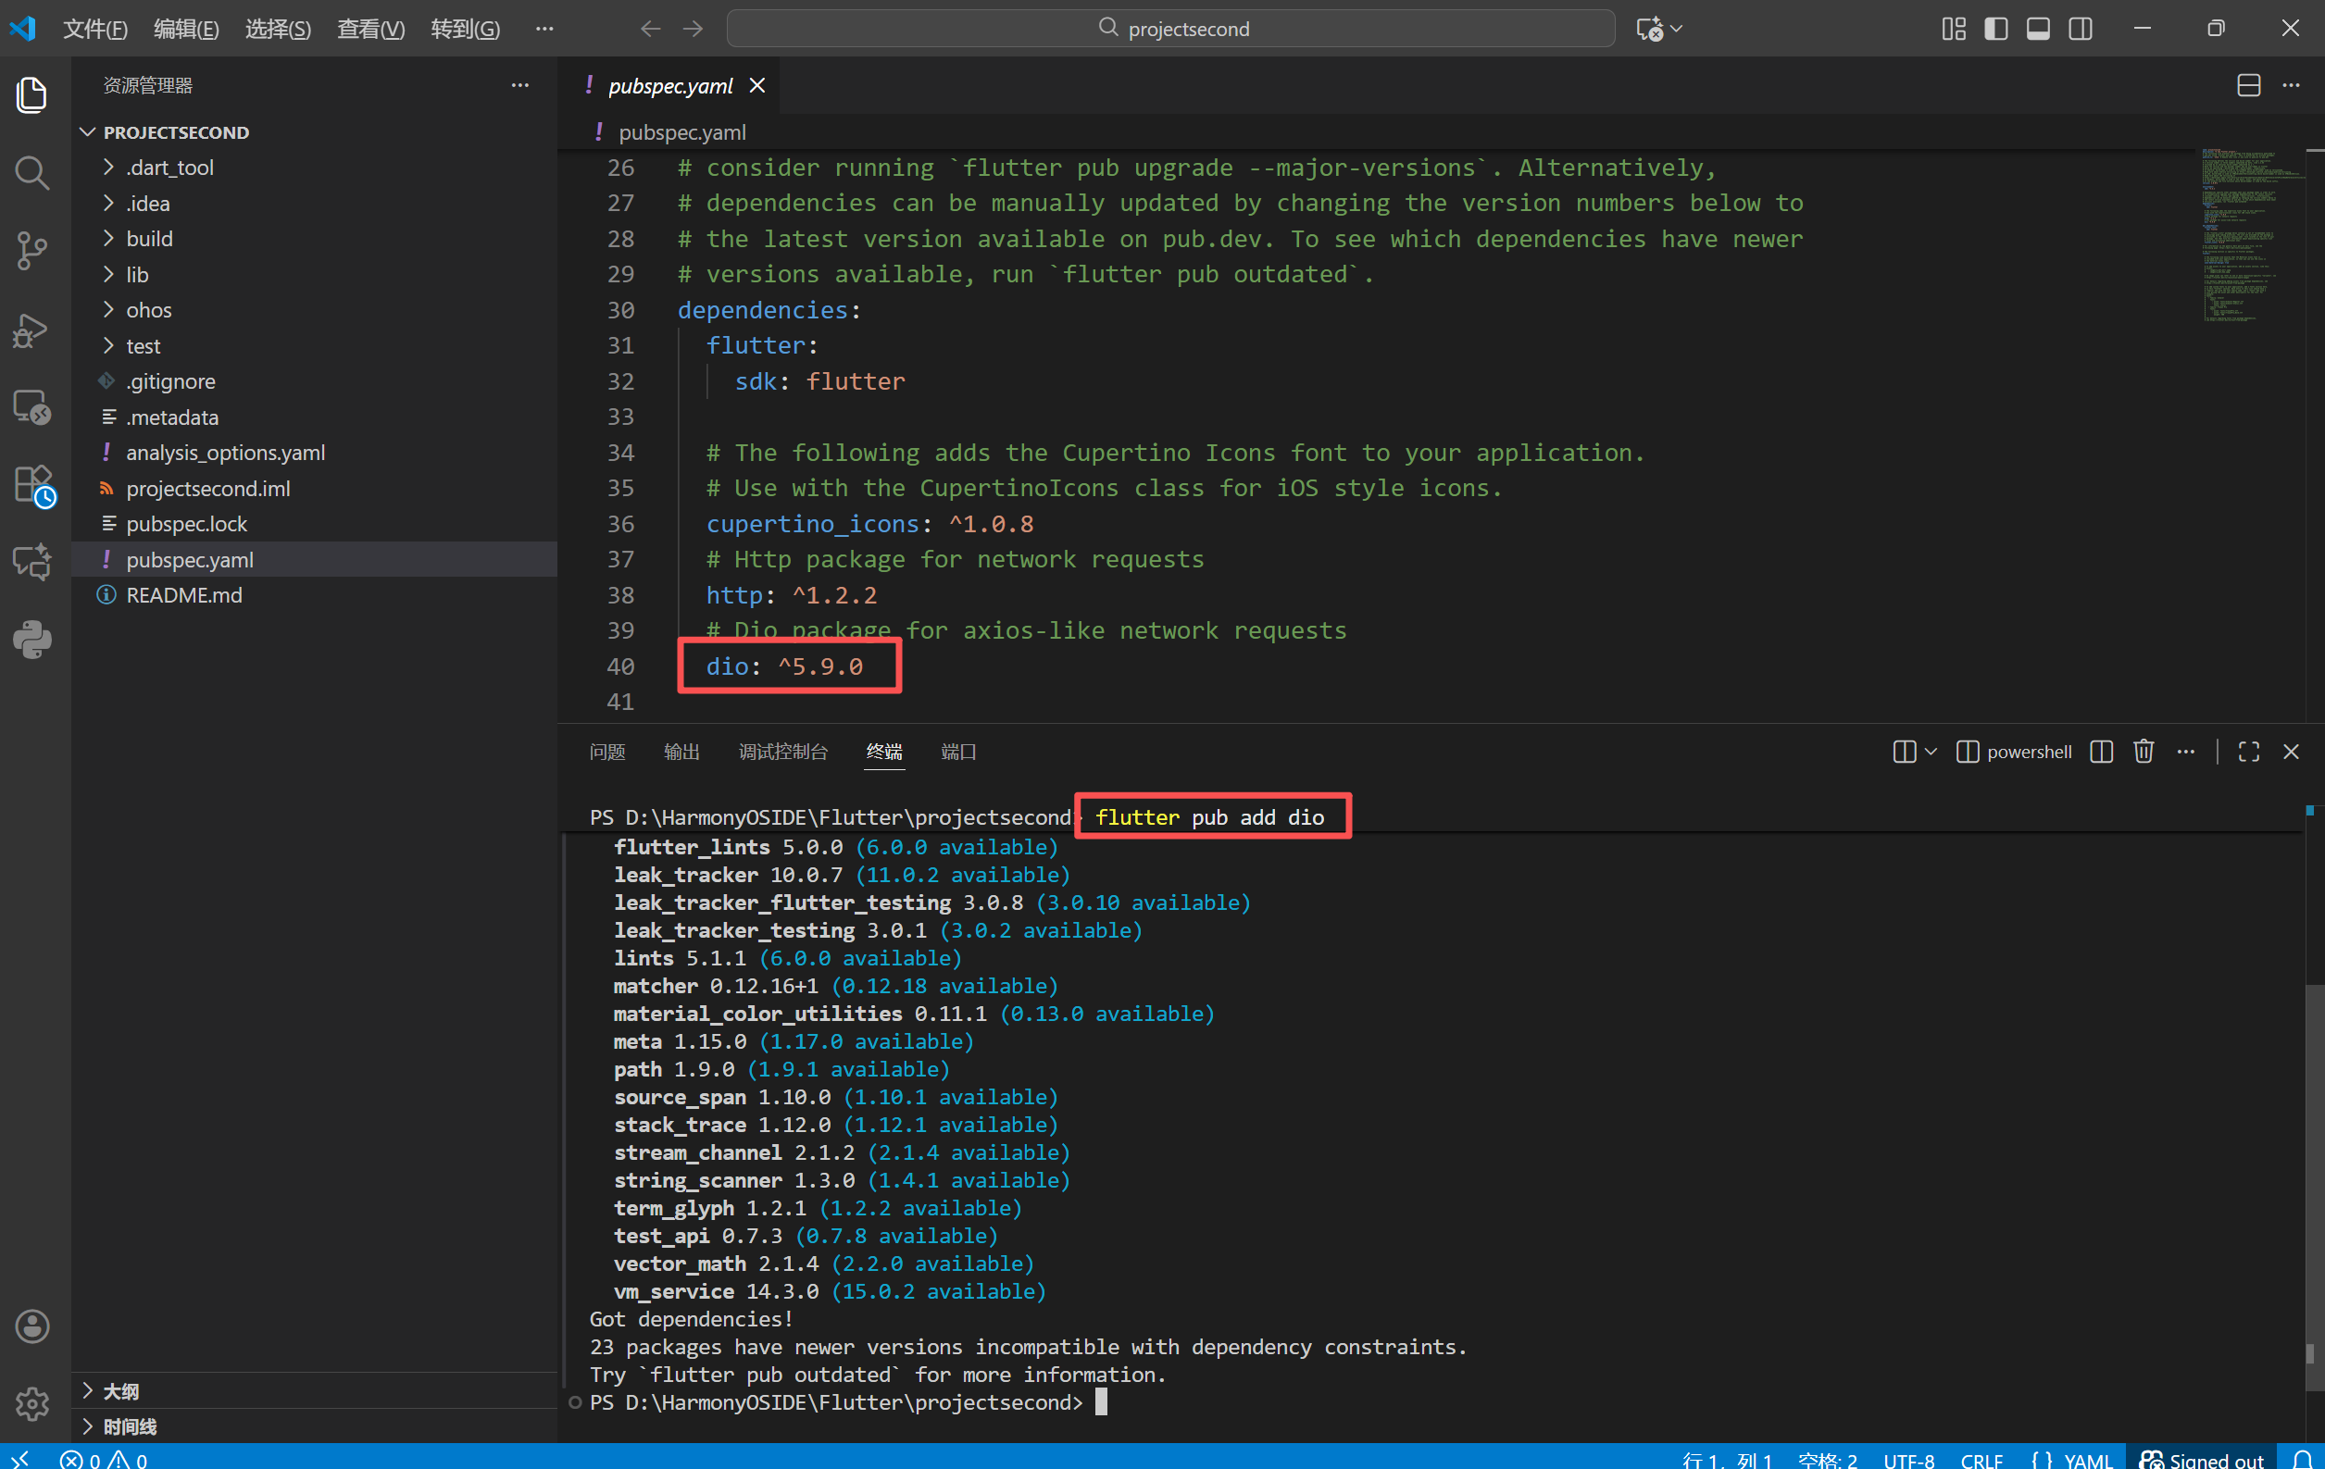
Task: Kill terminal with trash icon
Action: pyautogui.click(x=2144, y=751)
